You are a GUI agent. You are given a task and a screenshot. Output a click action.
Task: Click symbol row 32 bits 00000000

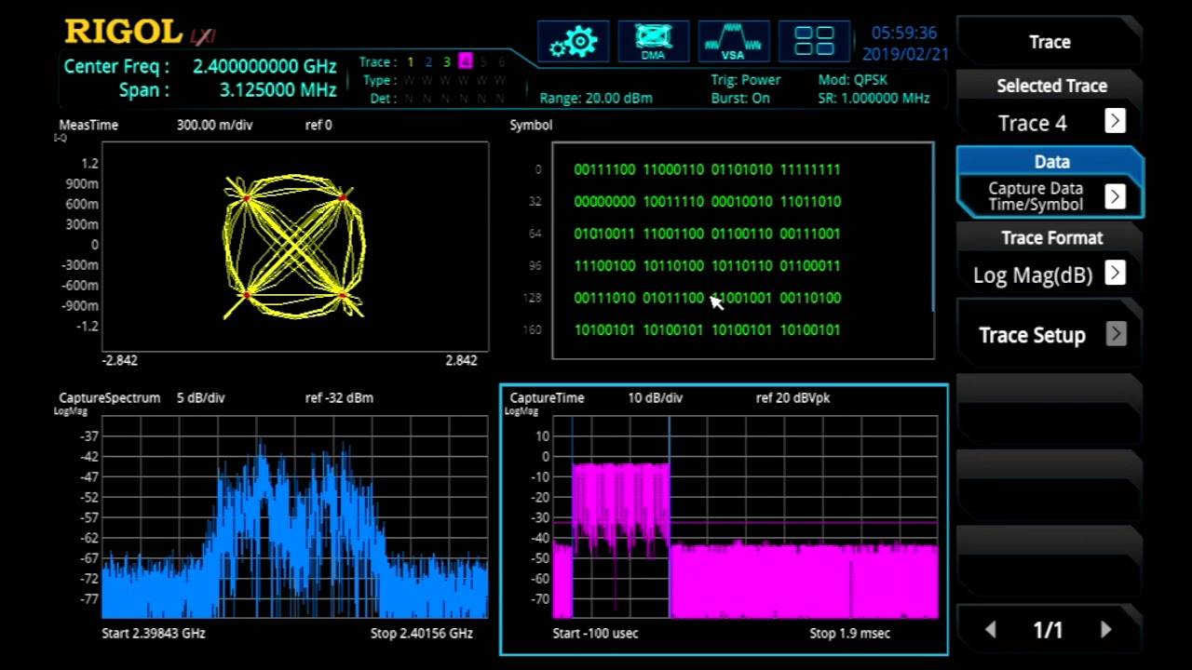tap(604, 201)
